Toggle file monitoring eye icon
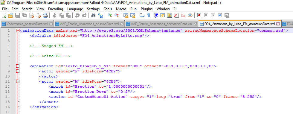293x114 pixels. coord(190,15)
